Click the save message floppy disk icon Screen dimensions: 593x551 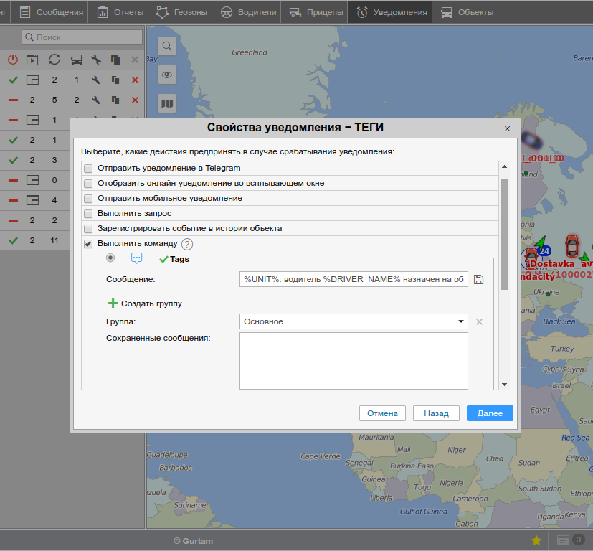[479, 280]
